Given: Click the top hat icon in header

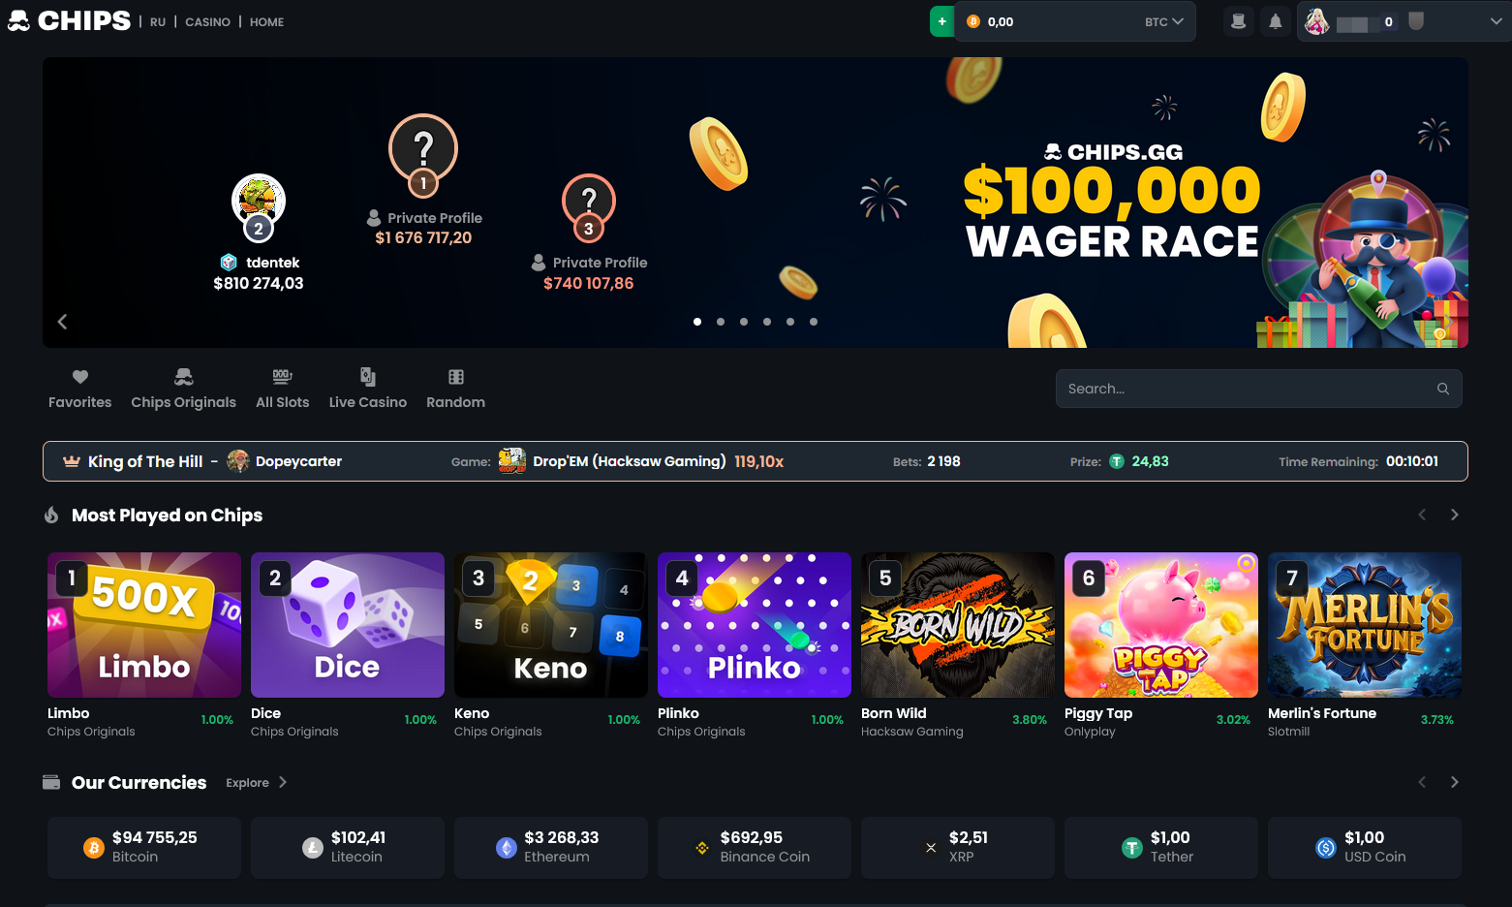Looking at the screenshot, I should [x=1238, y=21].
